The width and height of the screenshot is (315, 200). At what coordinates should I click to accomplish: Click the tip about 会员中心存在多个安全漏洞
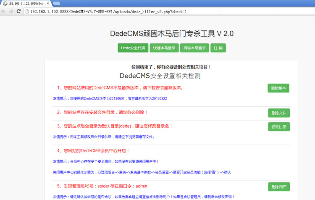(x=106, y=161)
